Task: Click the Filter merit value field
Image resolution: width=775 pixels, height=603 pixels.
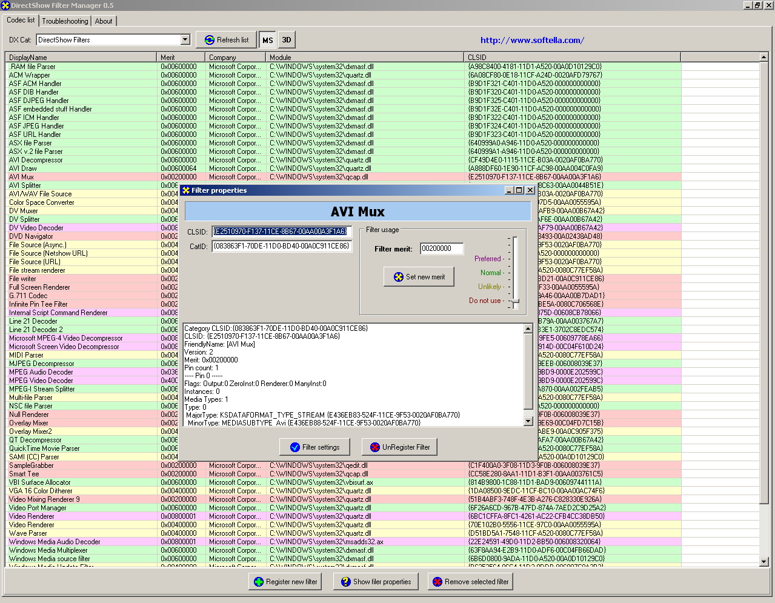Action: (441, 248)
